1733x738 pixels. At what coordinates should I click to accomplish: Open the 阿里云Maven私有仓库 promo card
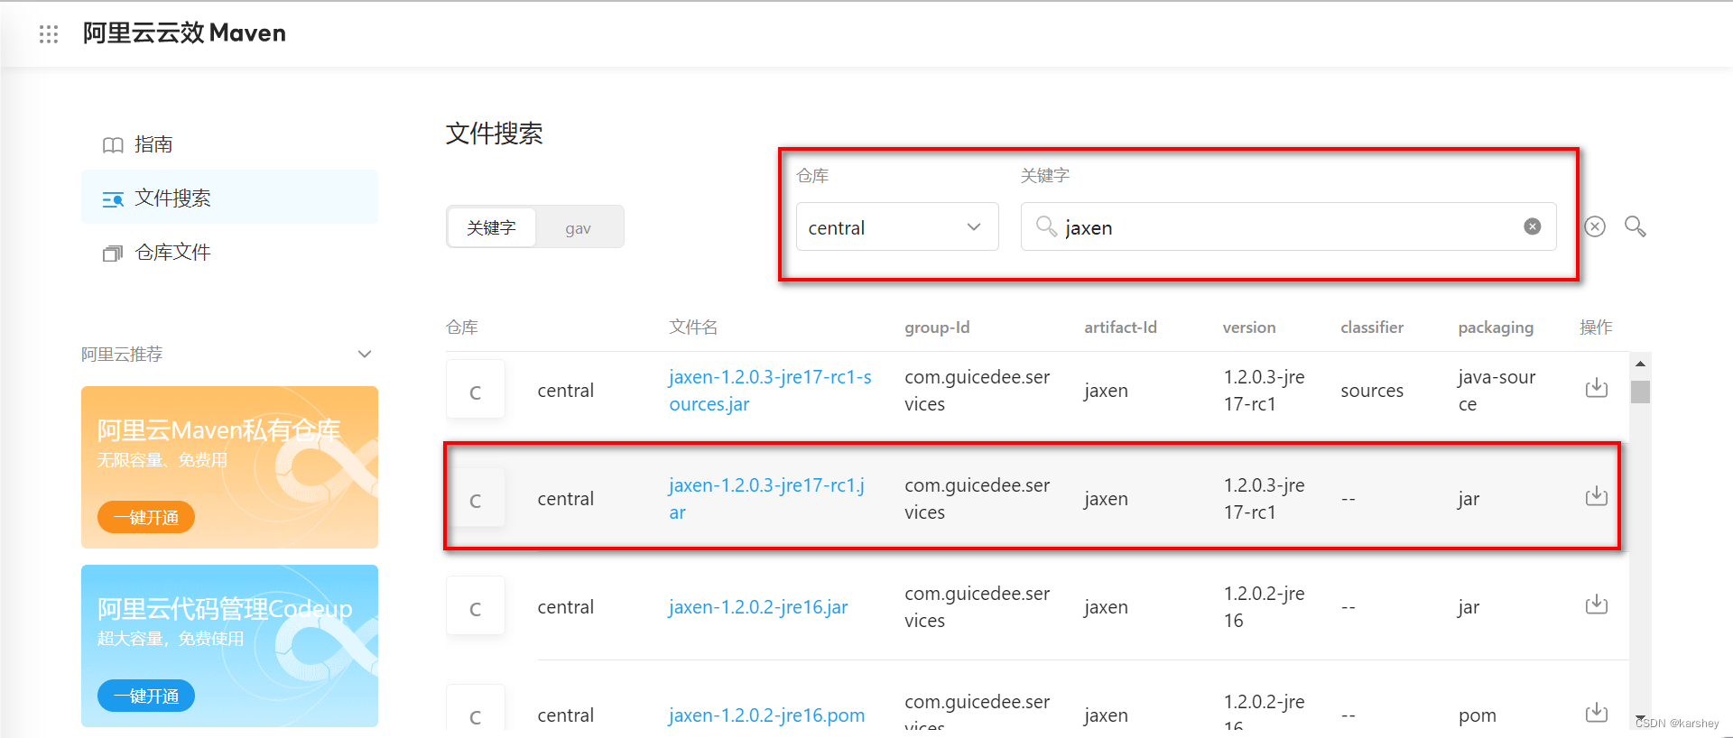[229, 467]
